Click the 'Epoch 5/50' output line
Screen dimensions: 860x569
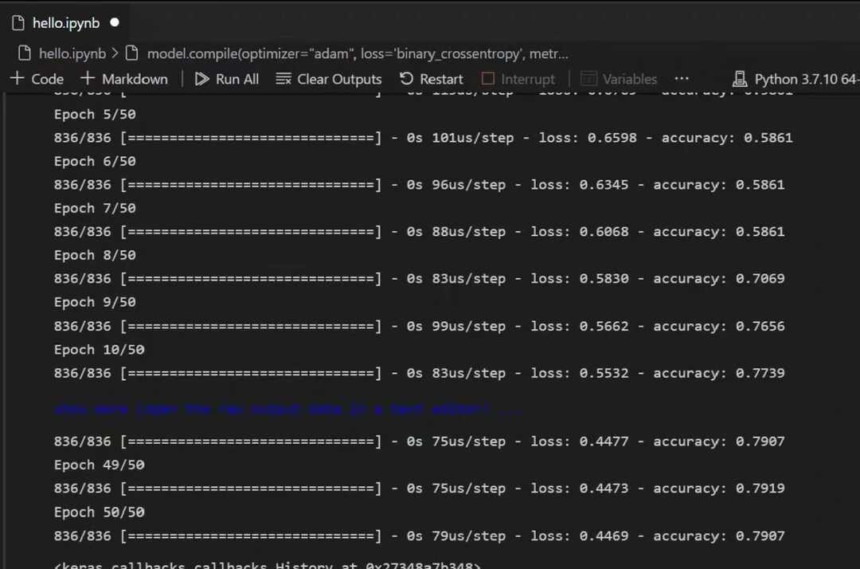tap(95, 114)
